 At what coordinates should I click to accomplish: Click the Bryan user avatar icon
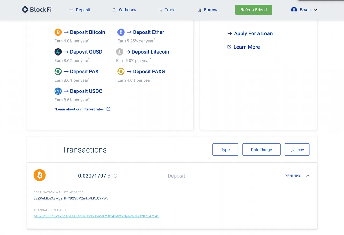coord(294,10)
